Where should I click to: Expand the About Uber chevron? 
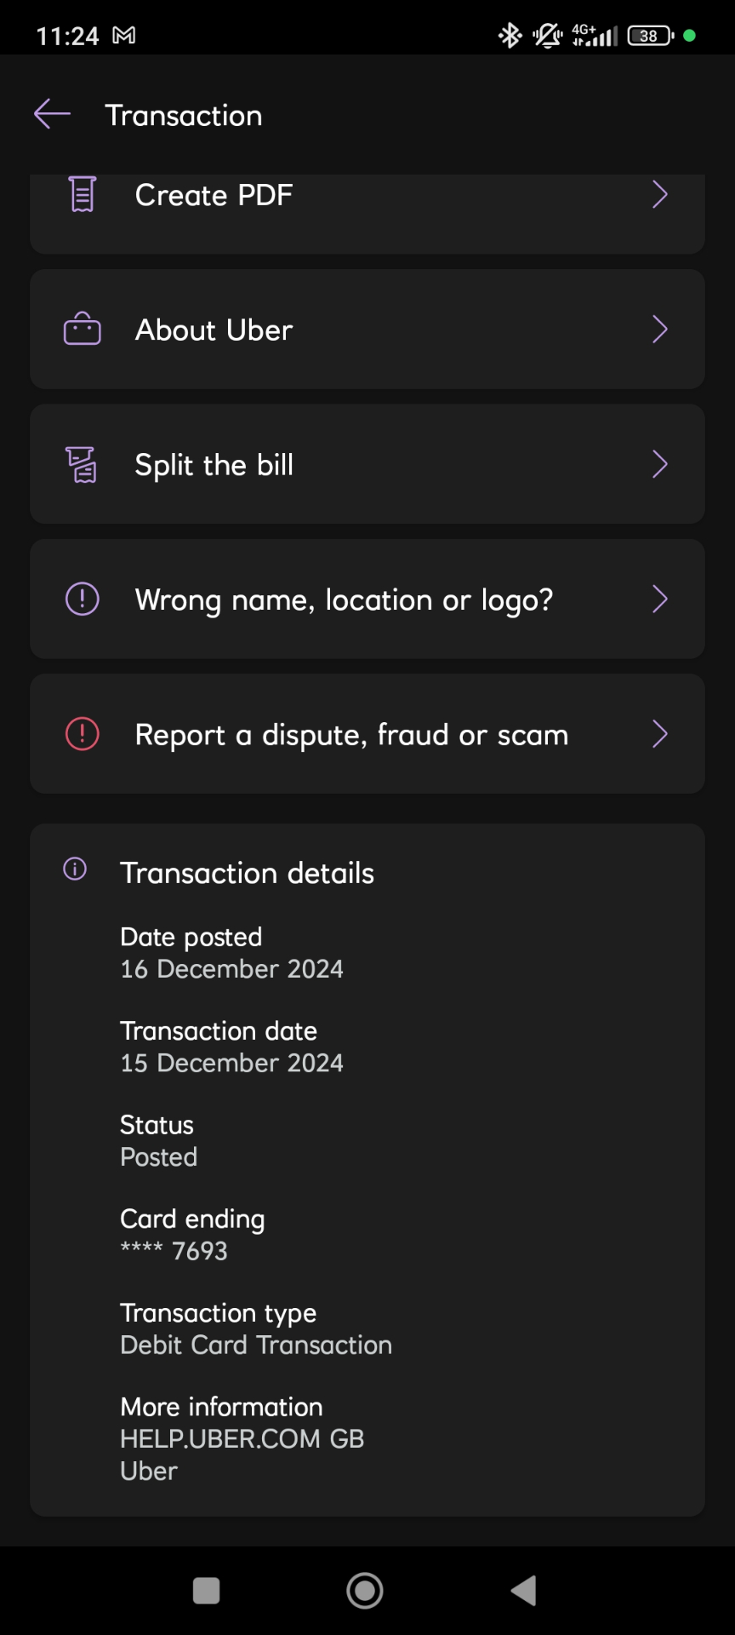[659, 330]
